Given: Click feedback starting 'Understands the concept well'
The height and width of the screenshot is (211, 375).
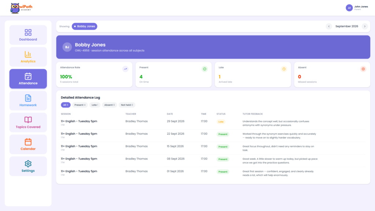Looking at the screenshot, I should coord(276,123).
